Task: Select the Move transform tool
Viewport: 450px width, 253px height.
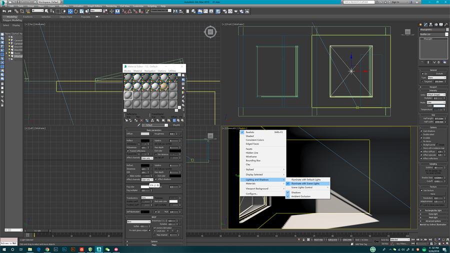Action: (x=70, y=11)
